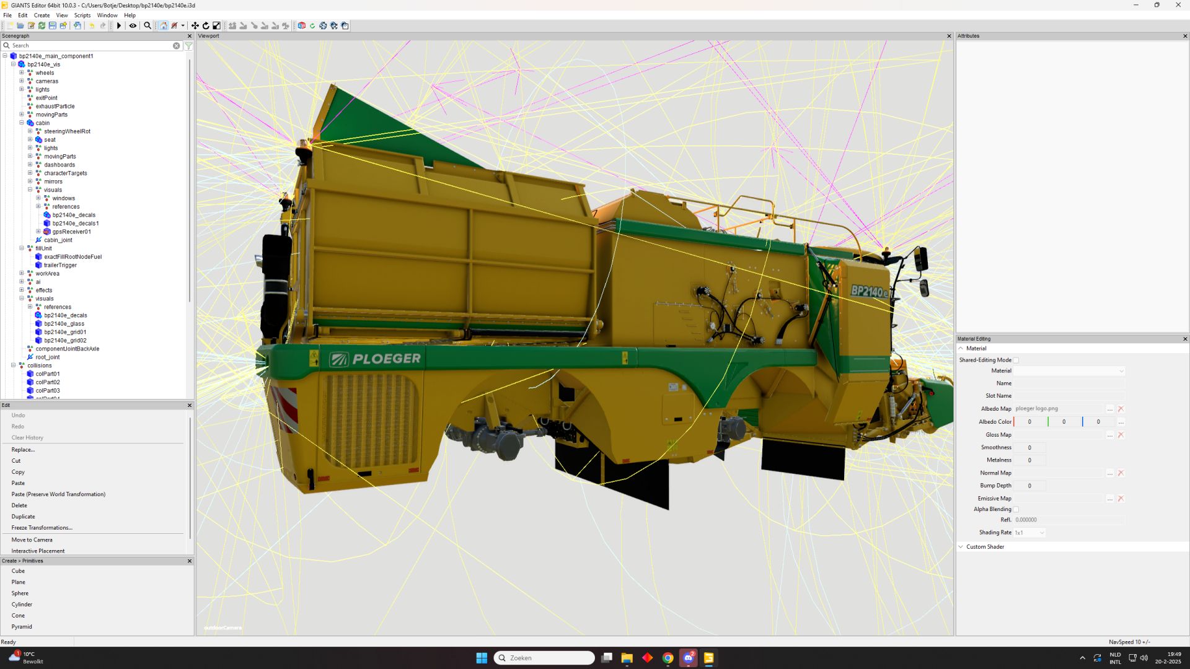Click the Save floppy disk toolbar icon

pyautogui.click(x=53, y=26)
